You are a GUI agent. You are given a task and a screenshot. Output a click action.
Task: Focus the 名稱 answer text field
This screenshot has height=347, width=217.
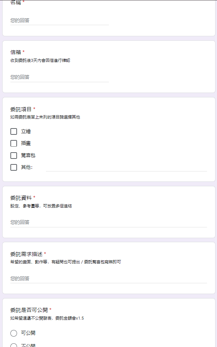(60, 20)
